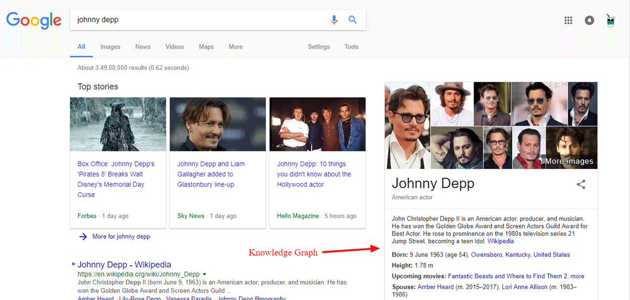Open search Tools options
The image size is (630, 300).
pos(351,47)
